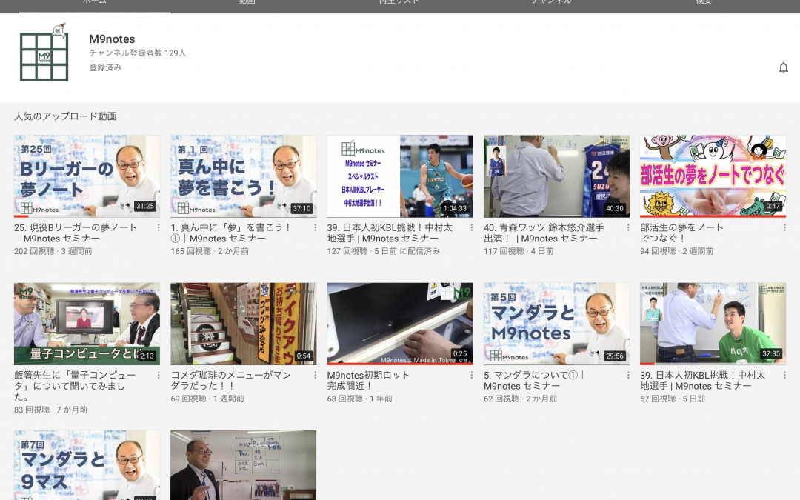Open options menu for 40. 青森ワッツ 鈴木悠介選手
The image size is (800, 500).
coord(628,227)
